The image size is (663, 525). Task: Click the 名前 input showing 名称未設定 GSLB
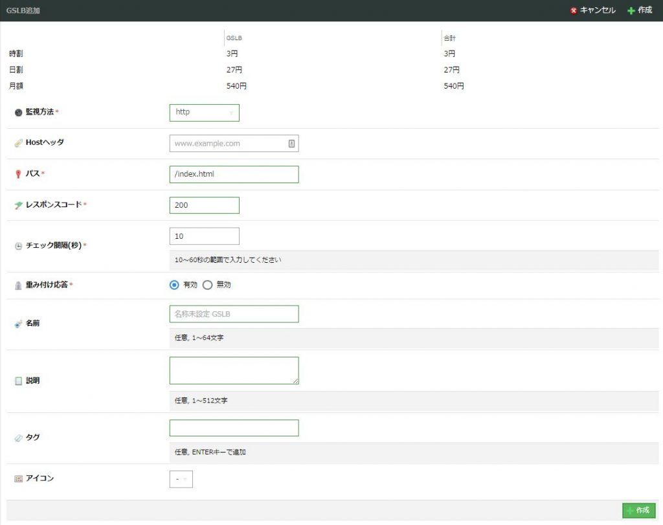[x=233, y=314]
